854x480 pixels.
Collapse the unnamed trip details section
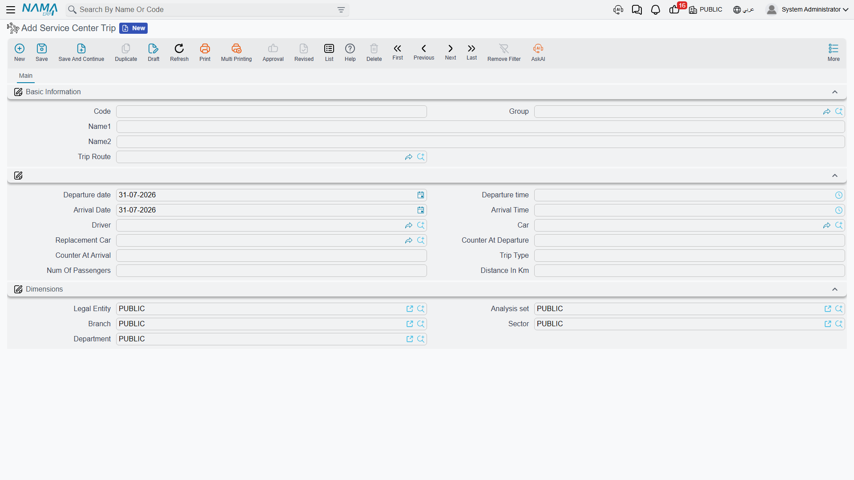click(x=835, y=176)
